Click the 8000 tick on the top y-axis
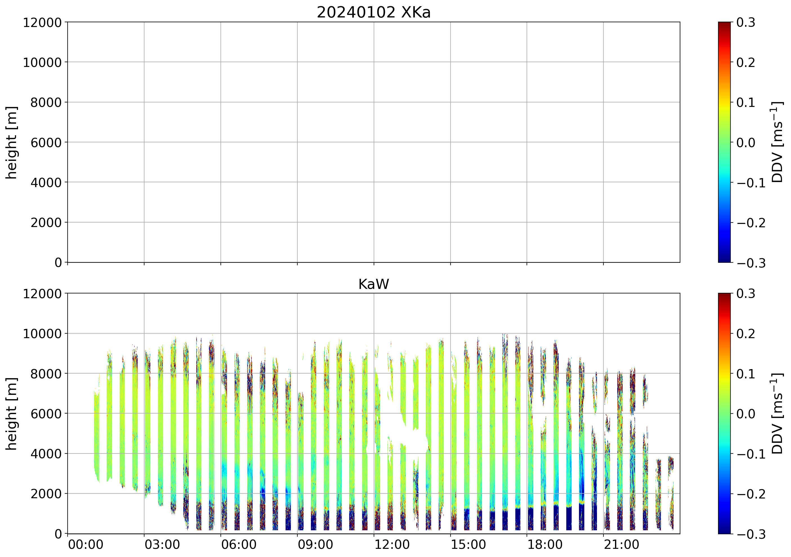This screenshot has width=791, height=557. point(46,103)
